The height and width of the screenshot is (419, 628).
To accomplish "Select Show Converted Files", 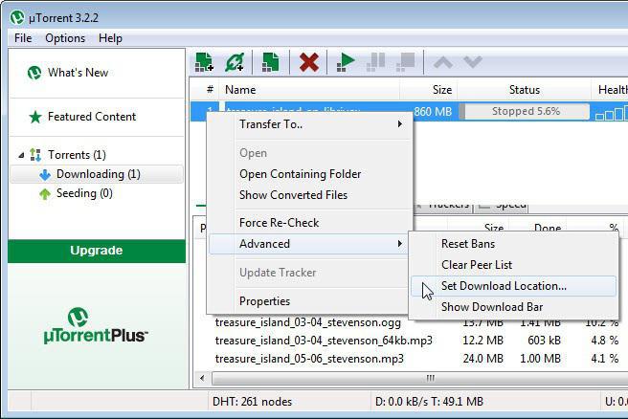I will 293,195.
